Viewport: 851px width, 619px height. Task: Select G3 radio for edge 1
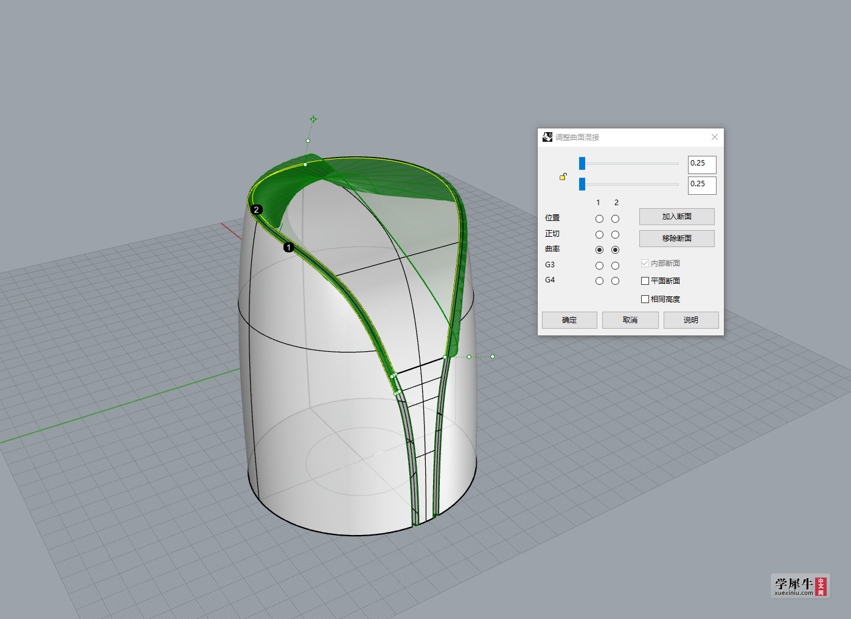tap(599, 265)
